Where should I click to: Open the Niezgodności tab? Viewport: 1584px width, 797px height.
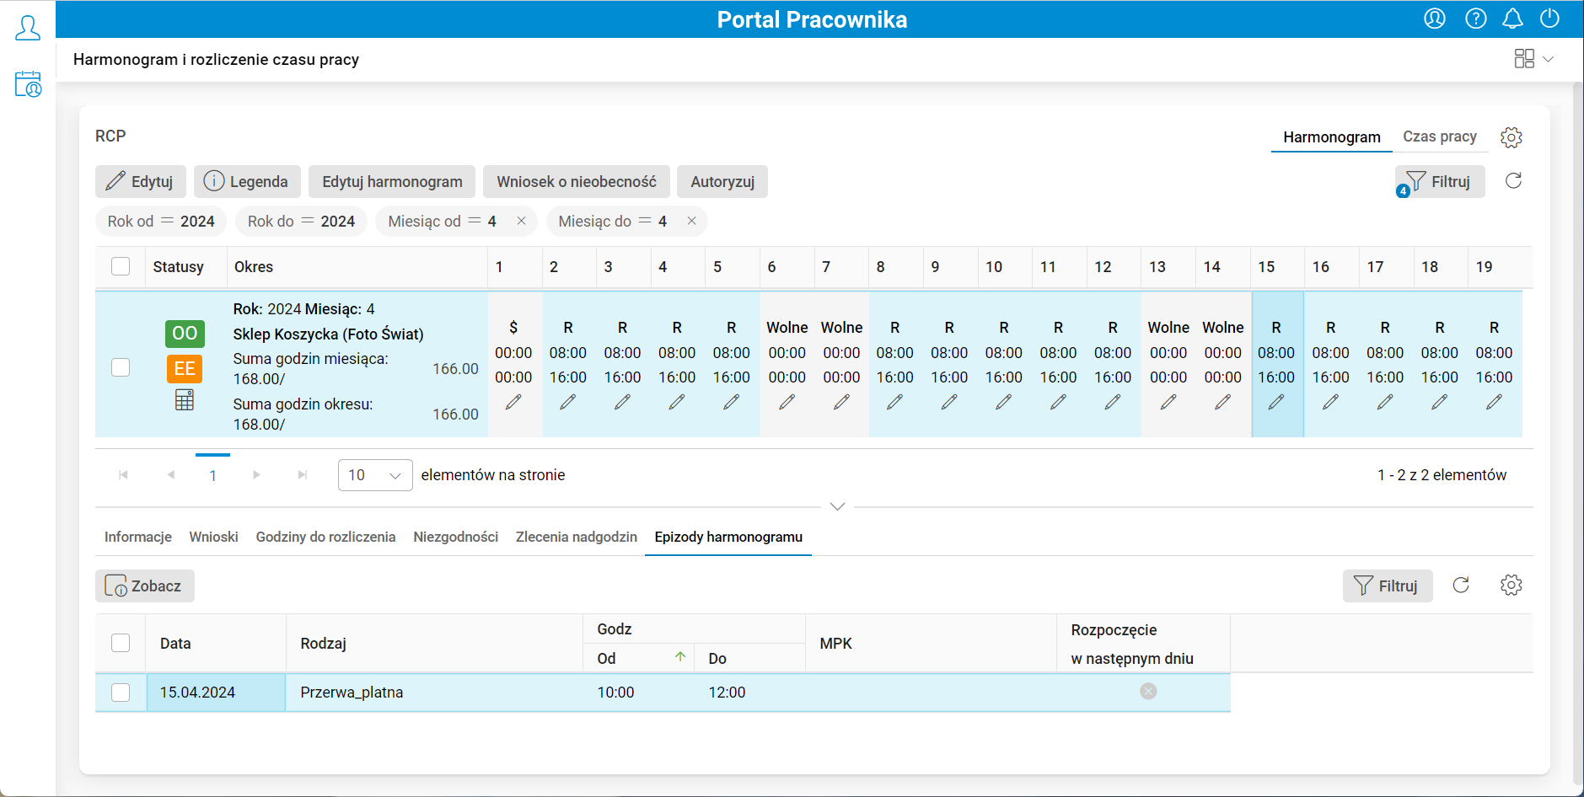coord(455,536)
